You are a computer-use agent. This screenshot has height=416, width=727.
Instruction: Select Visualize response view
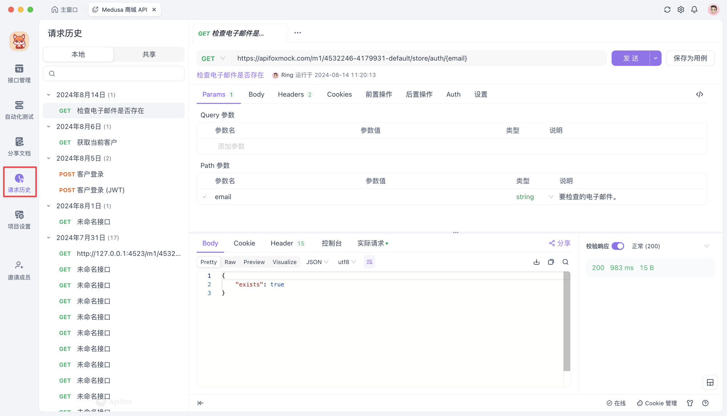click(x=285, y=262)
